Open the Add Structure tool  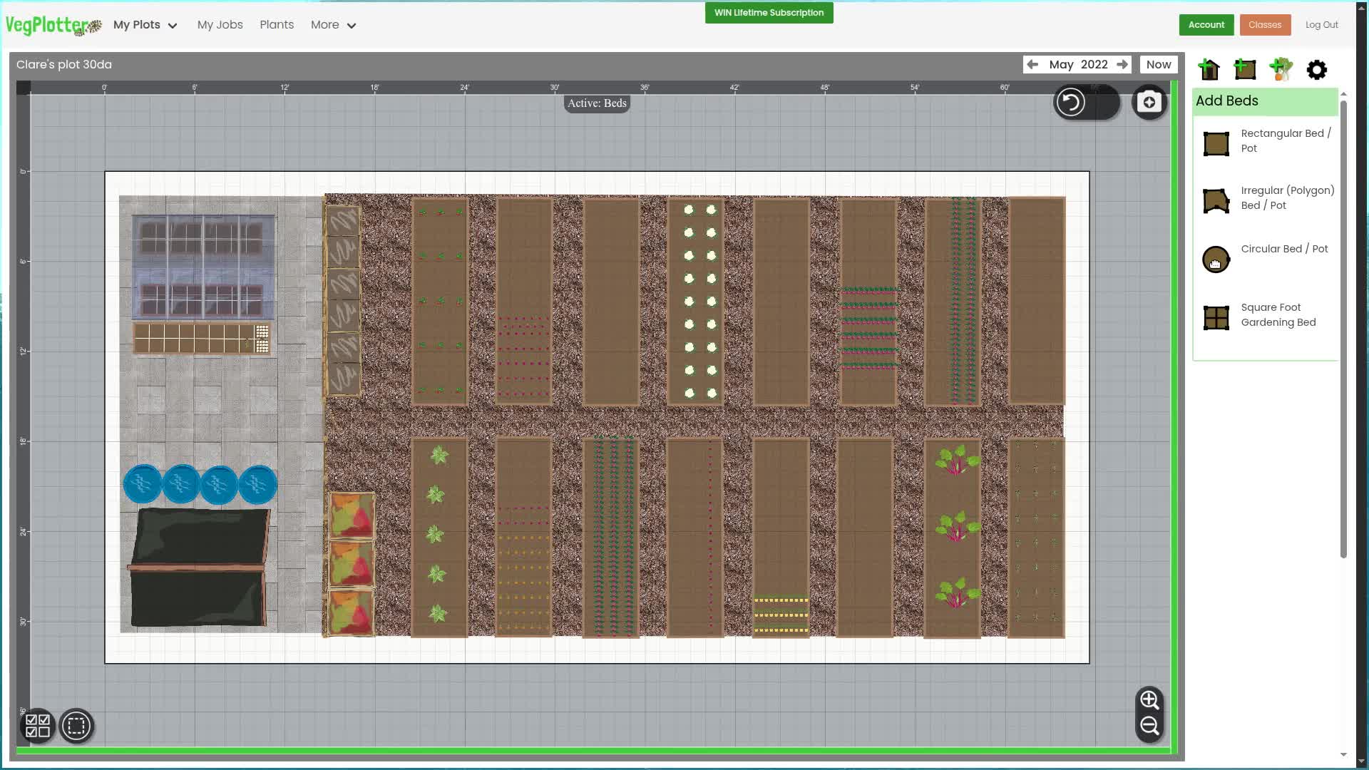[1210, 69]
